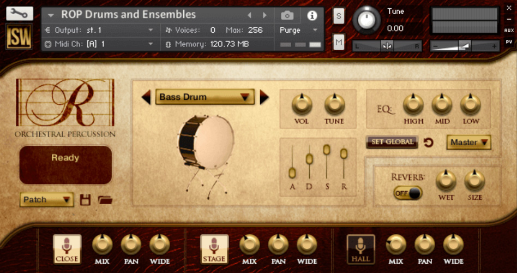Screen dimensions: 517x273
Task: Click the Set Global button
Action: point(392,142)
